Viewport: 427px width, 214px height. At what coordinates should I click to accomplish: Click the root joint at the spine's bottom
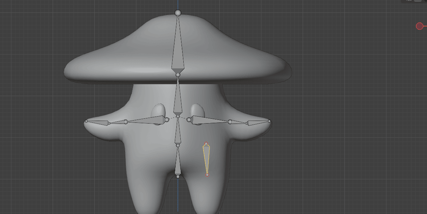click(178, 177)
